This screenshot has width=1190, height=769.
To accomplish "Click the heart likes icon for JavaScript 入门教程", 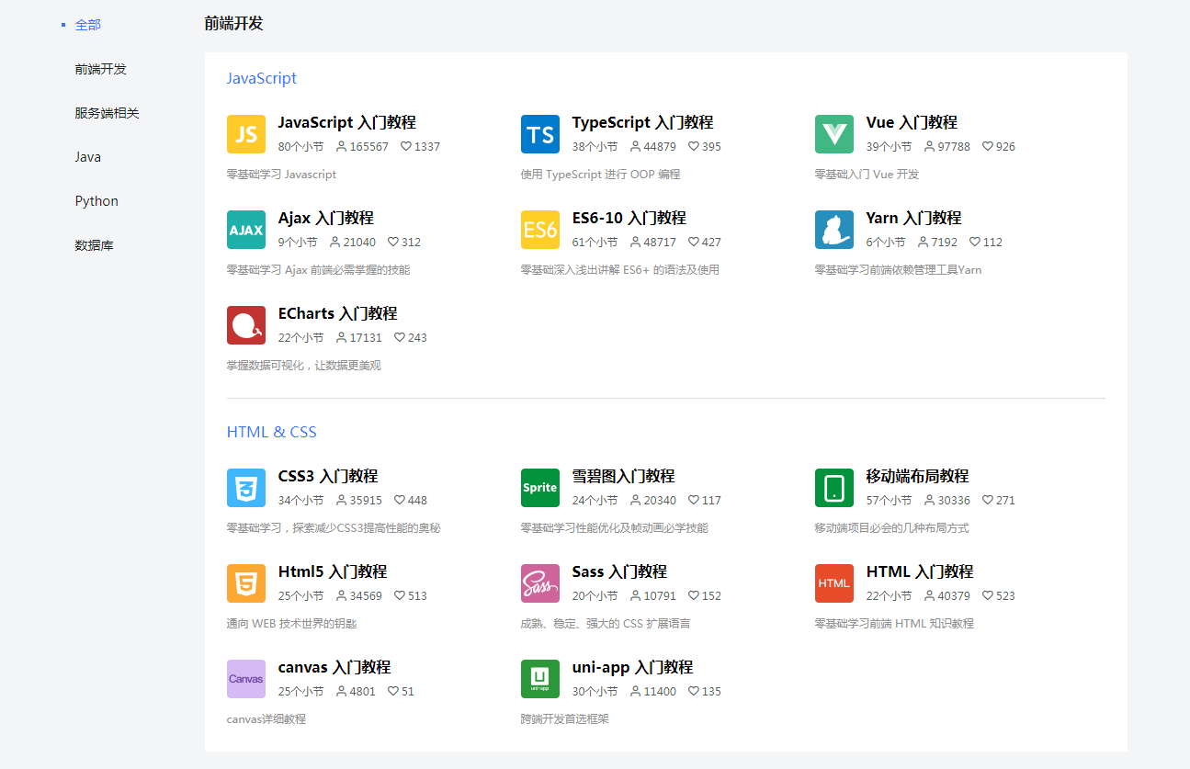I will (406, 147).
